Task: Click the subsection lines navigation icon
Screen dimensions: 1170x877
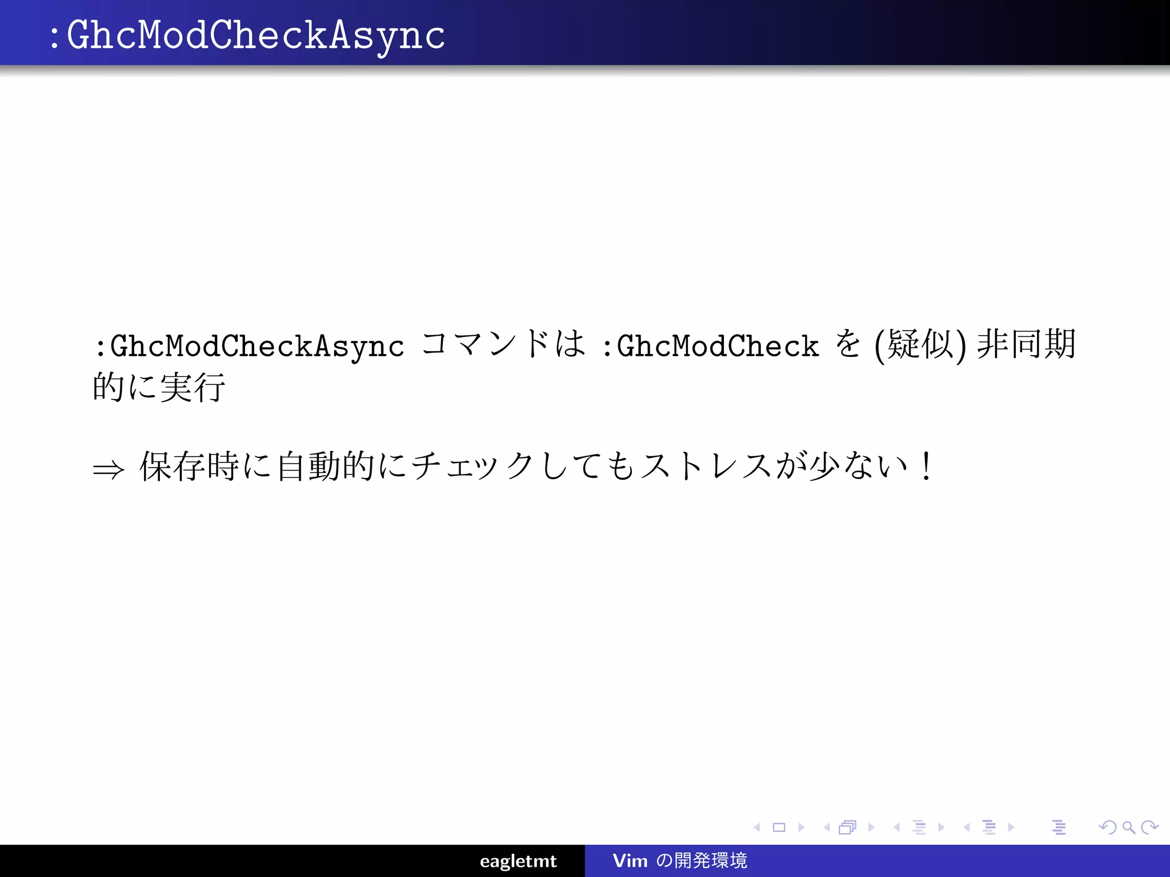Action: coord(919,827)
